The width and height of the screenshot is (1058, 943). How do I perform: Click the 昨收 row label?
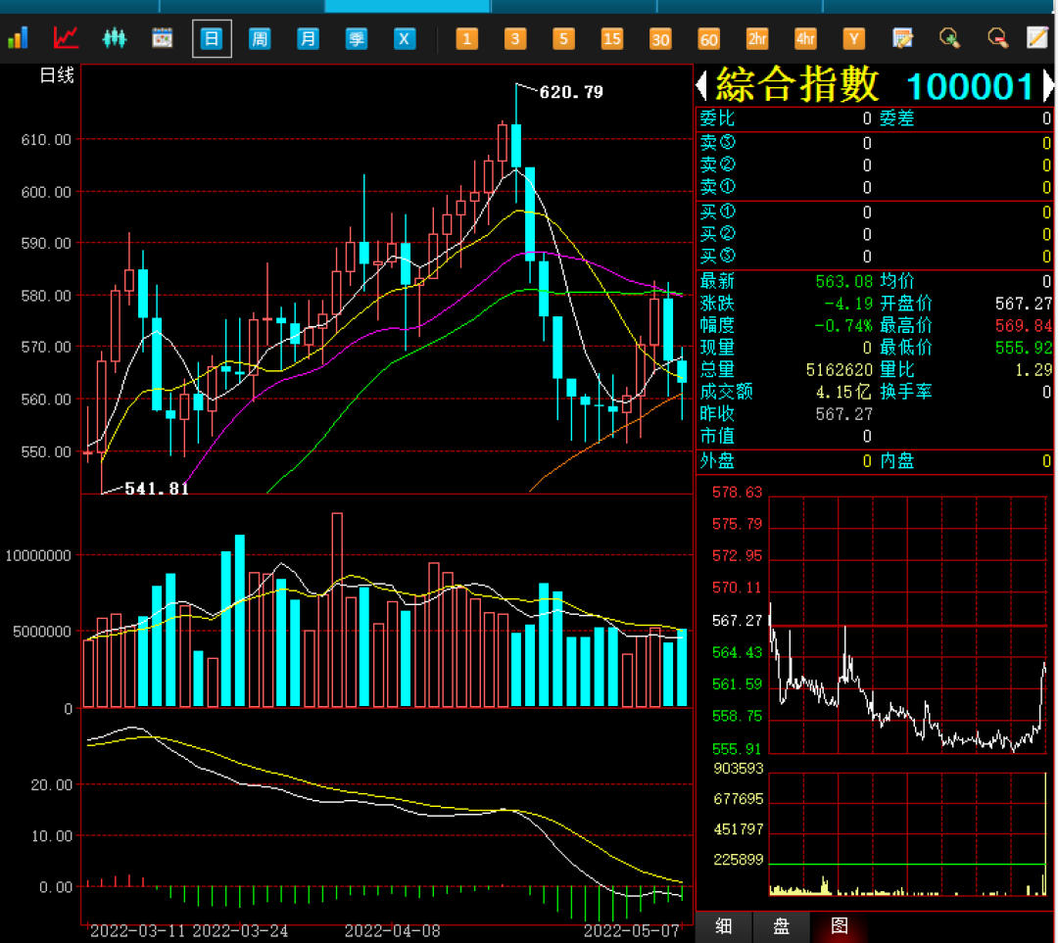click(x=717, y=413)
